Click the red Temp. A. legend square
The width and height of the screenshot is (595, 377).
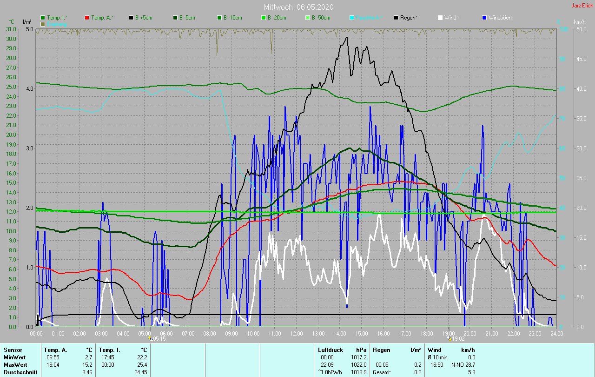[x=87, y=18]
